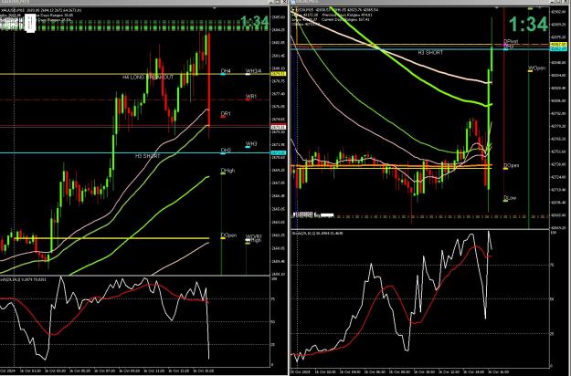Select the DPivot label on right chart
The width and height of the screenshot is (571, 376).
click(511, 41)
